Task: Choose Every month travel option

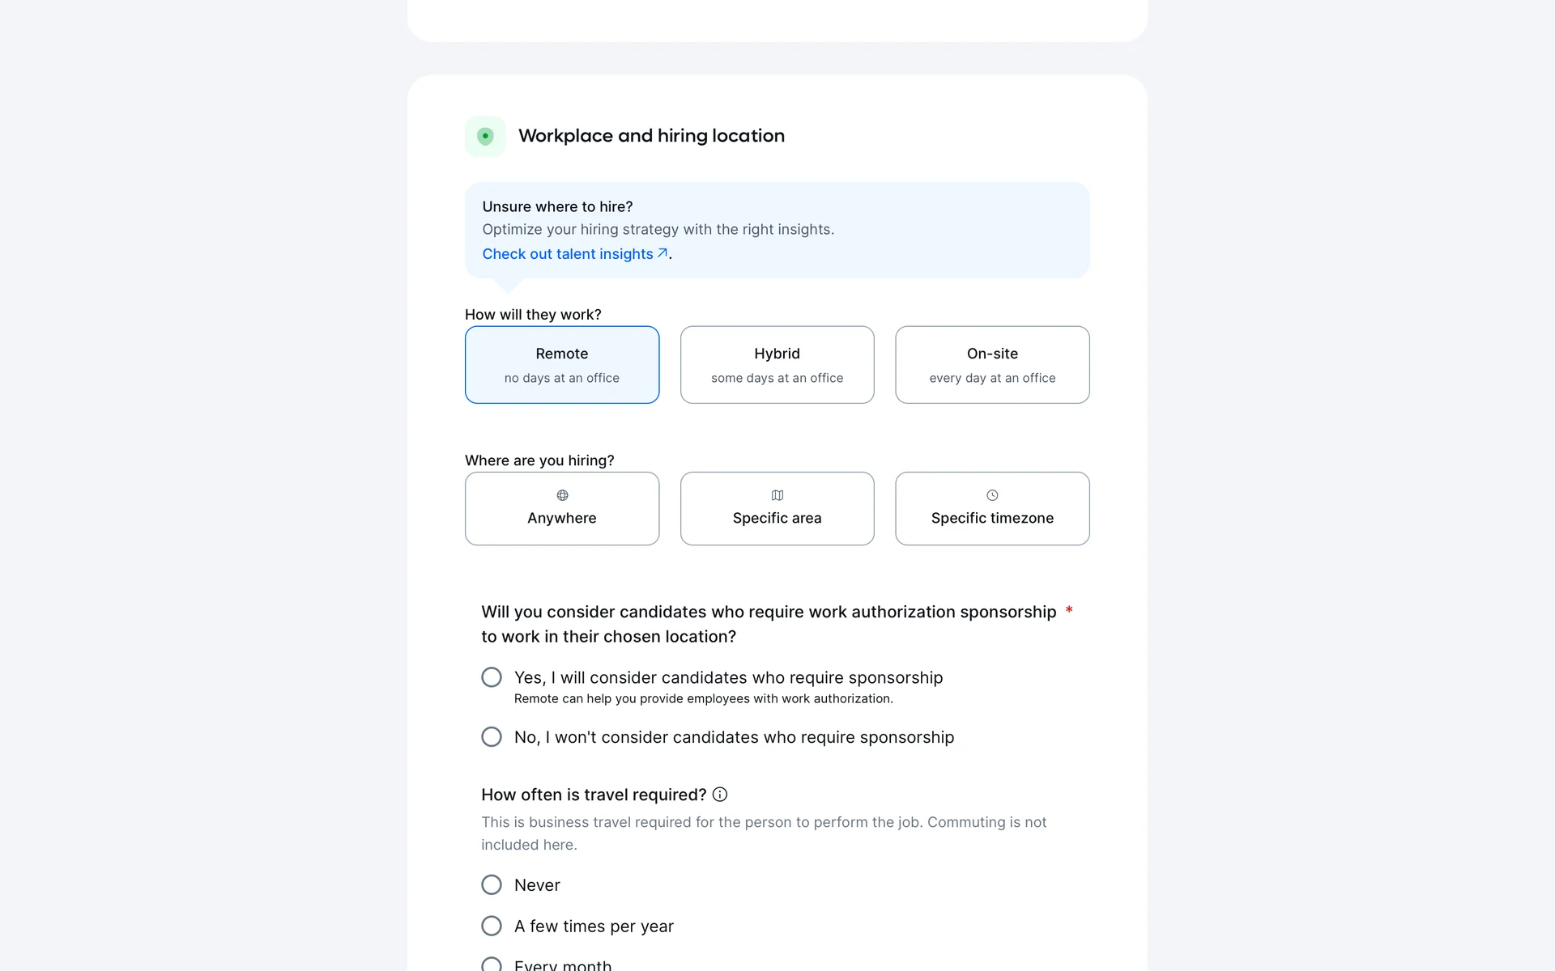Action: click(x=492, y=965)
